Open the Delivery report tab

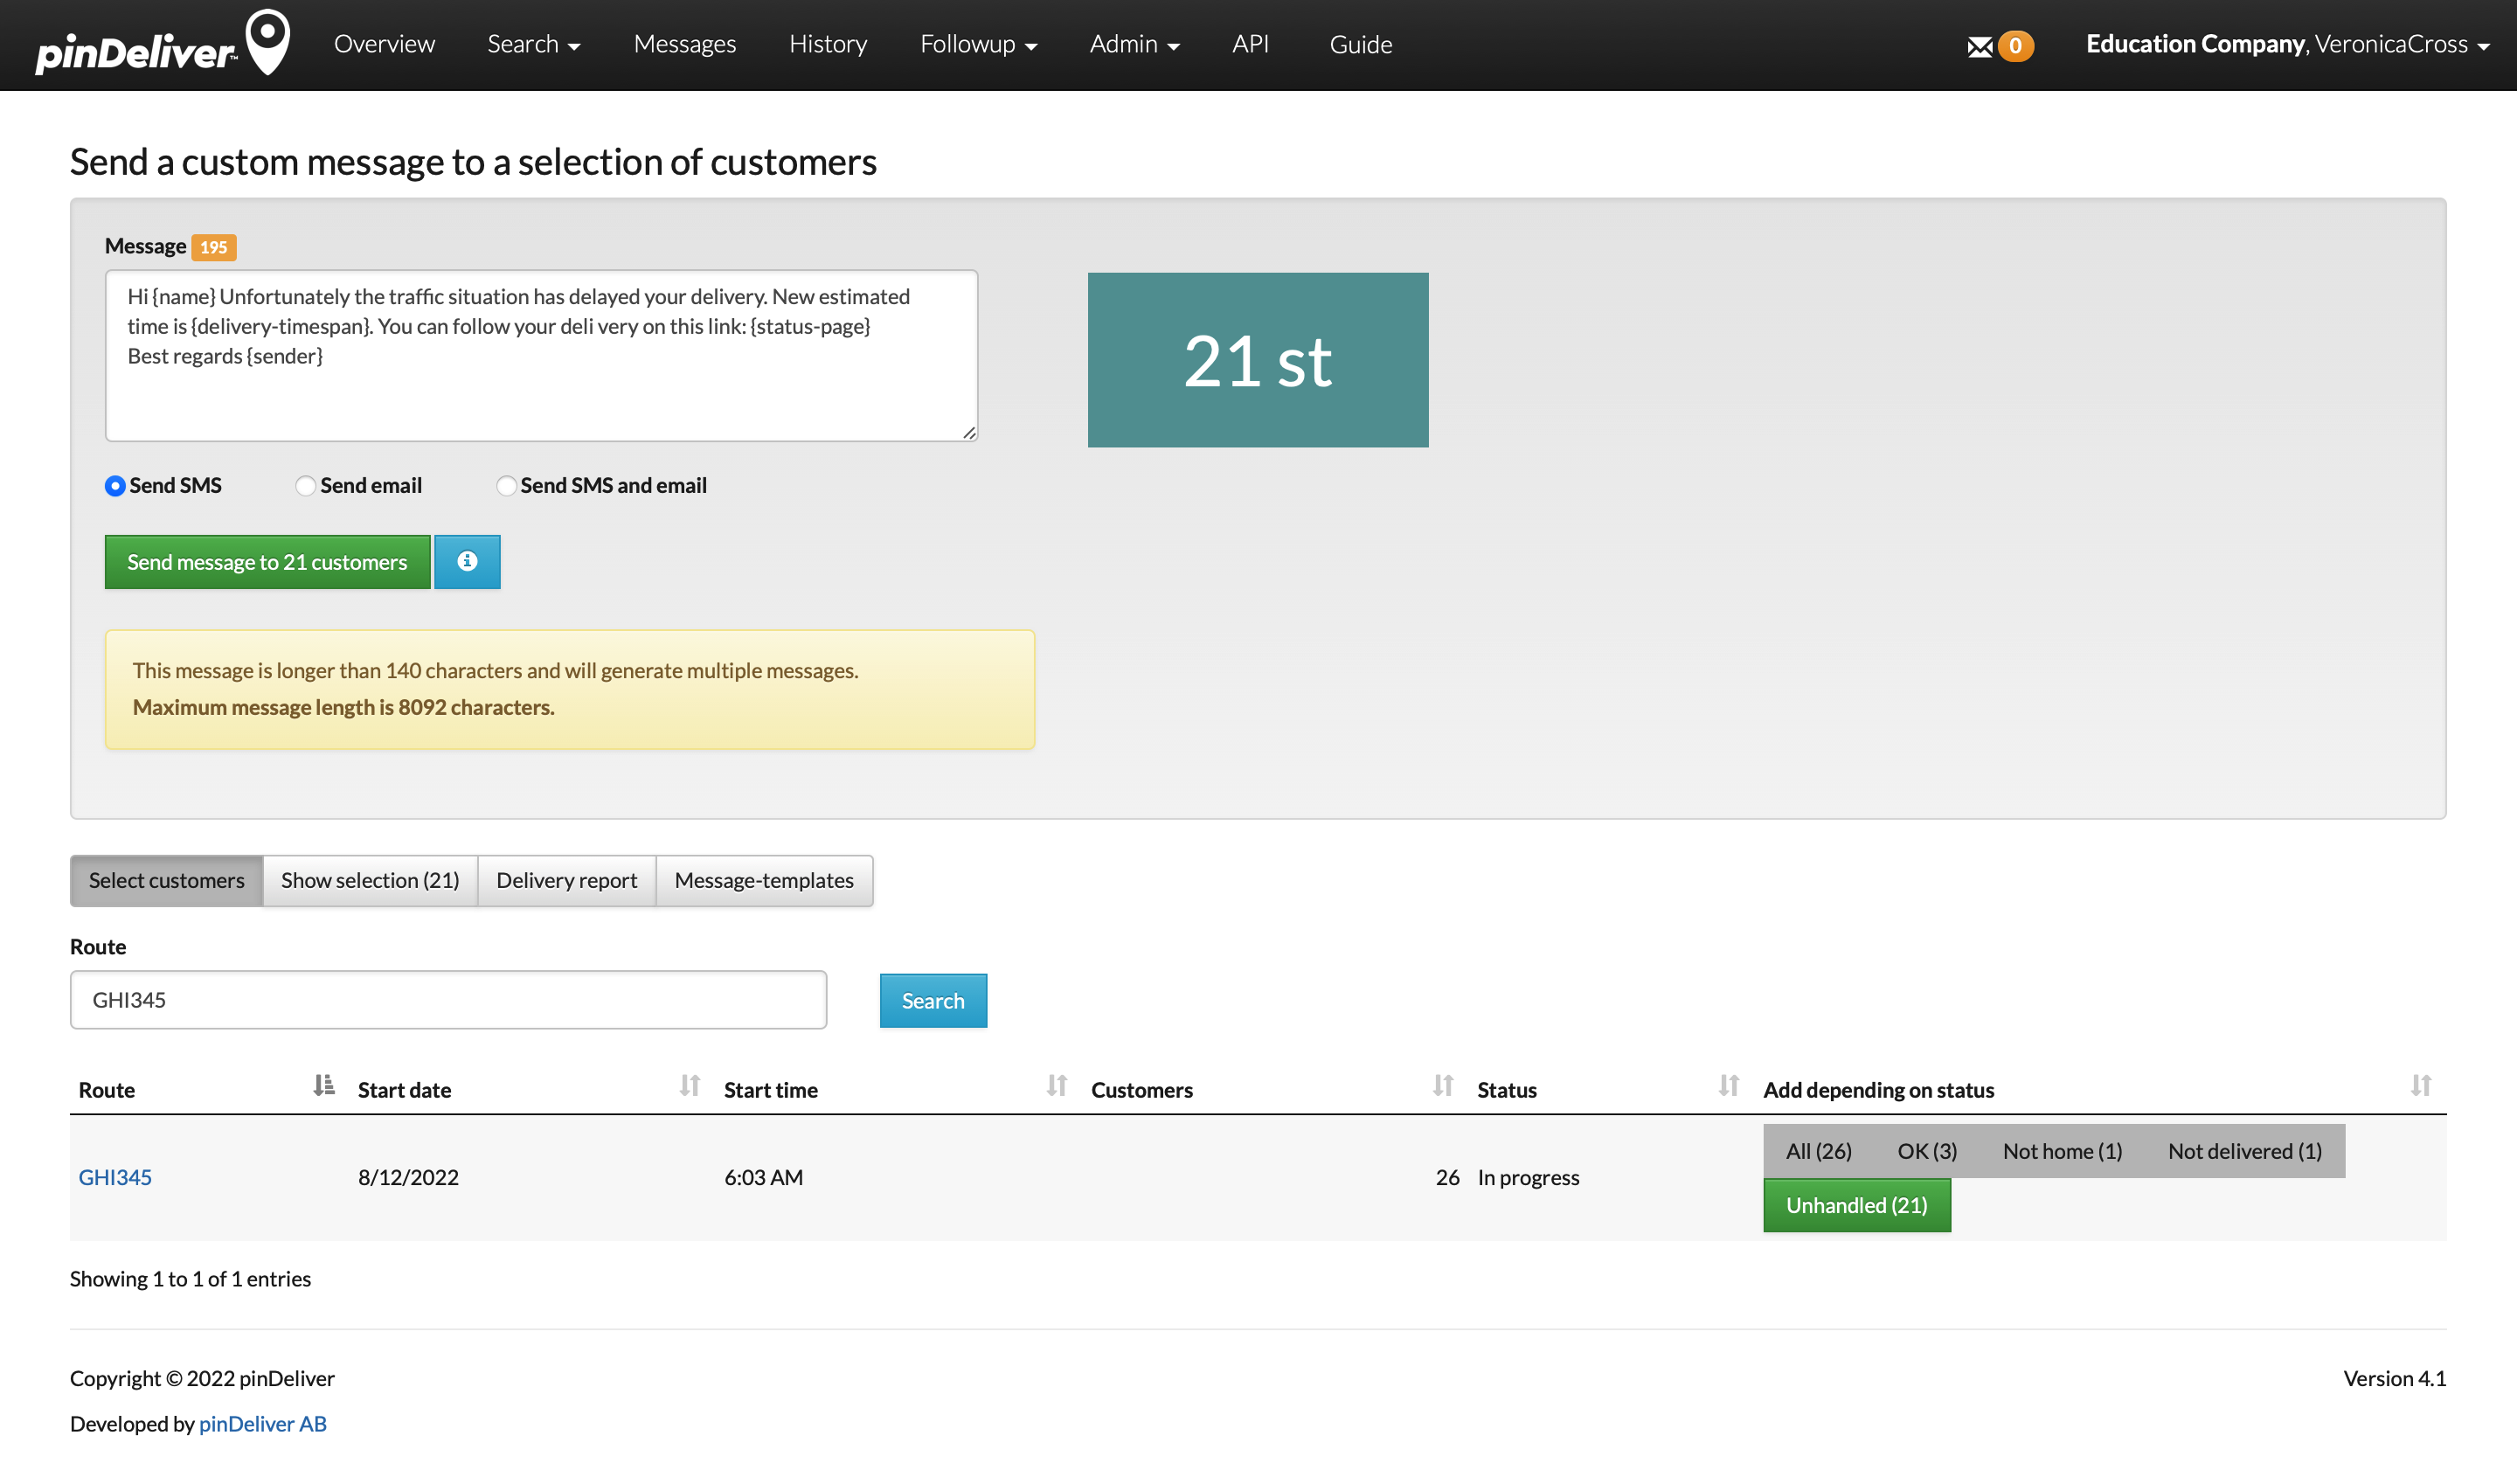tap(566, 880)
